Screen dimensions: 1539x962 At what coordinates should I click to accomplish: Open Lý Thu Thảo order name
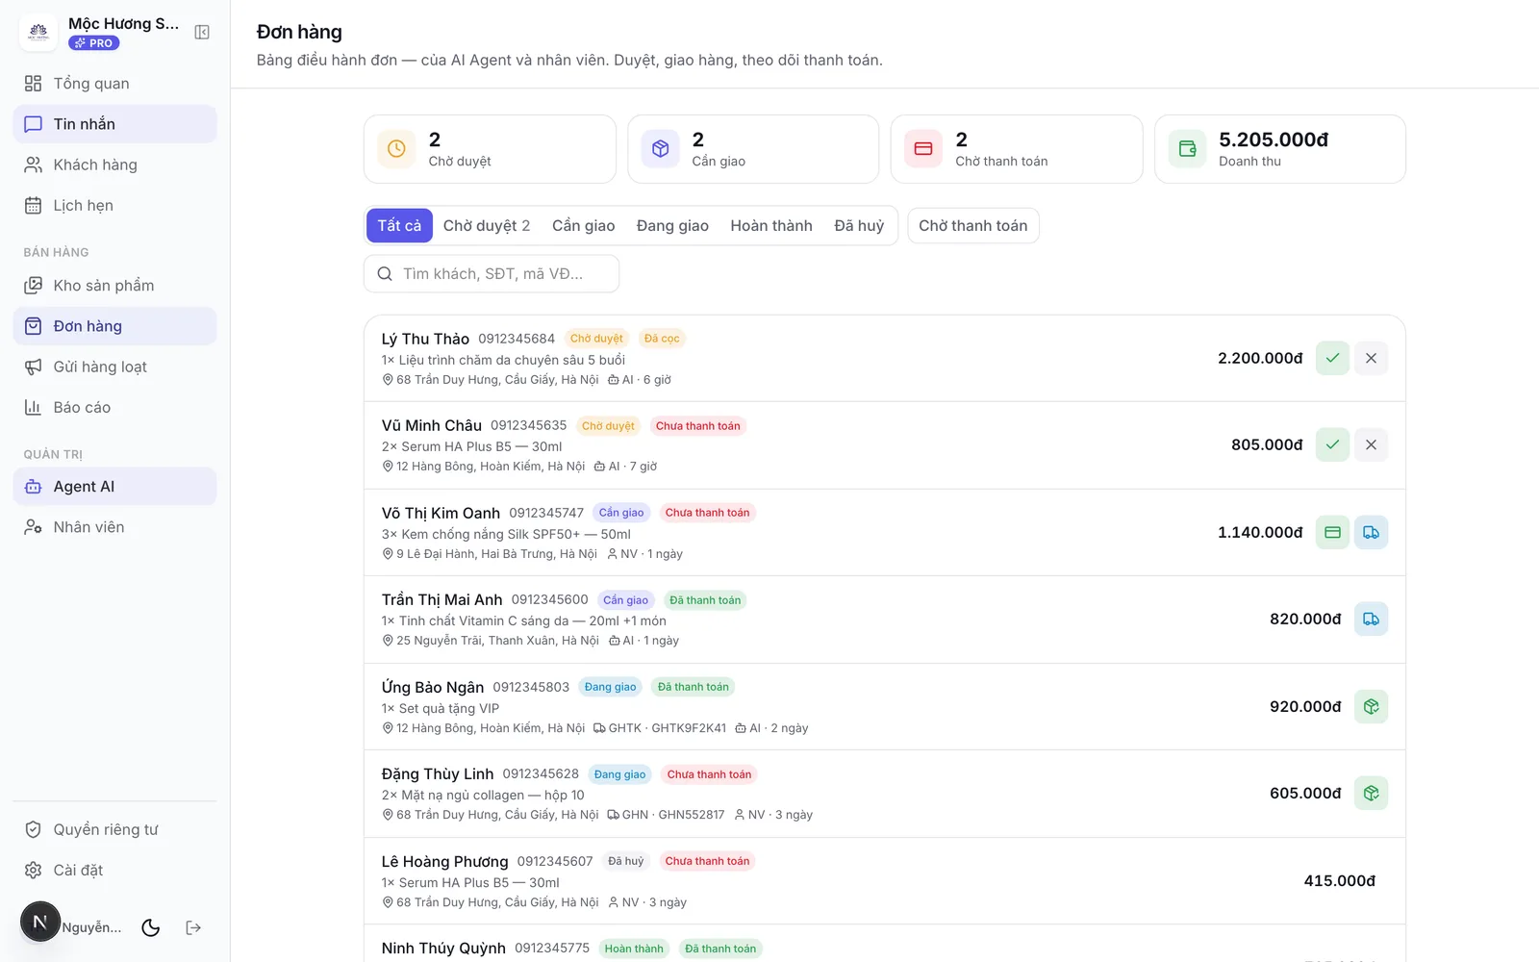click(425, 339)
